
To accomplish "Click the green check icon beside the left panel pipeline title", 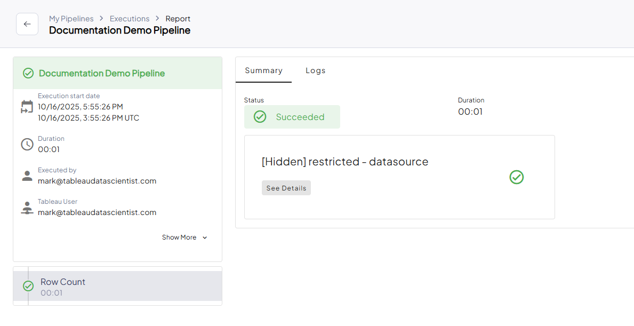I will pyautogui.click(x=28, y=73).
